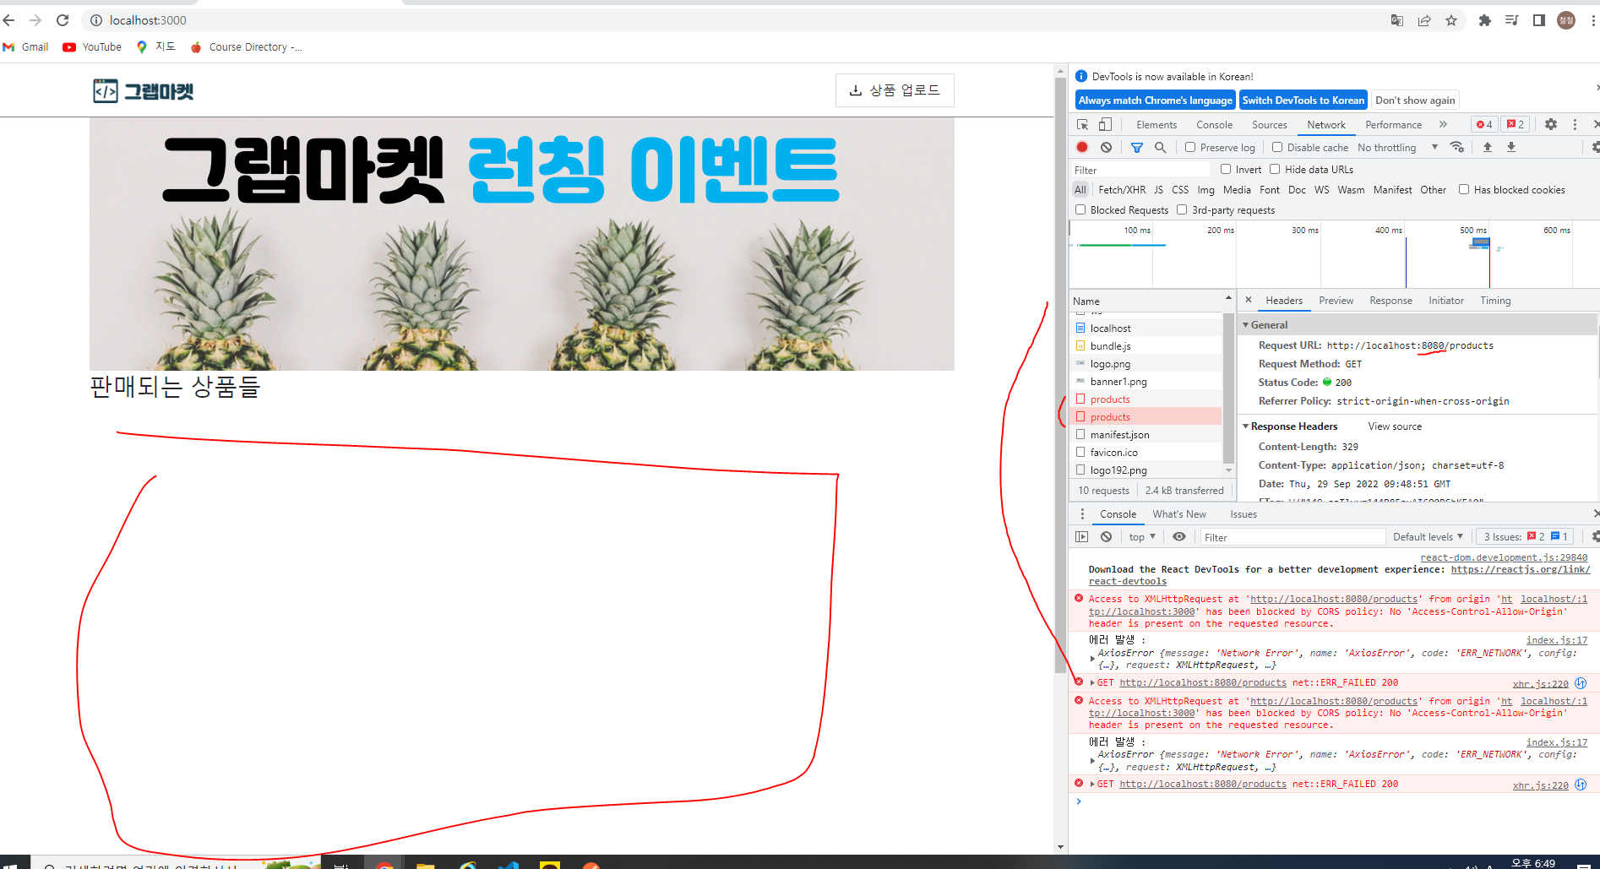
Task: Enable the Preserve log checkbox
Action: (1190, 147)
